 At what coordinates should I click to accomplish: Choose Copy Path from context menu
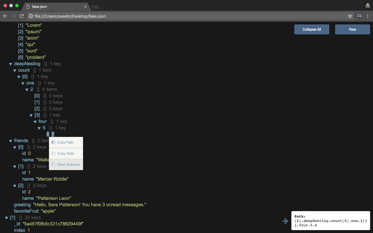[66, 142]
